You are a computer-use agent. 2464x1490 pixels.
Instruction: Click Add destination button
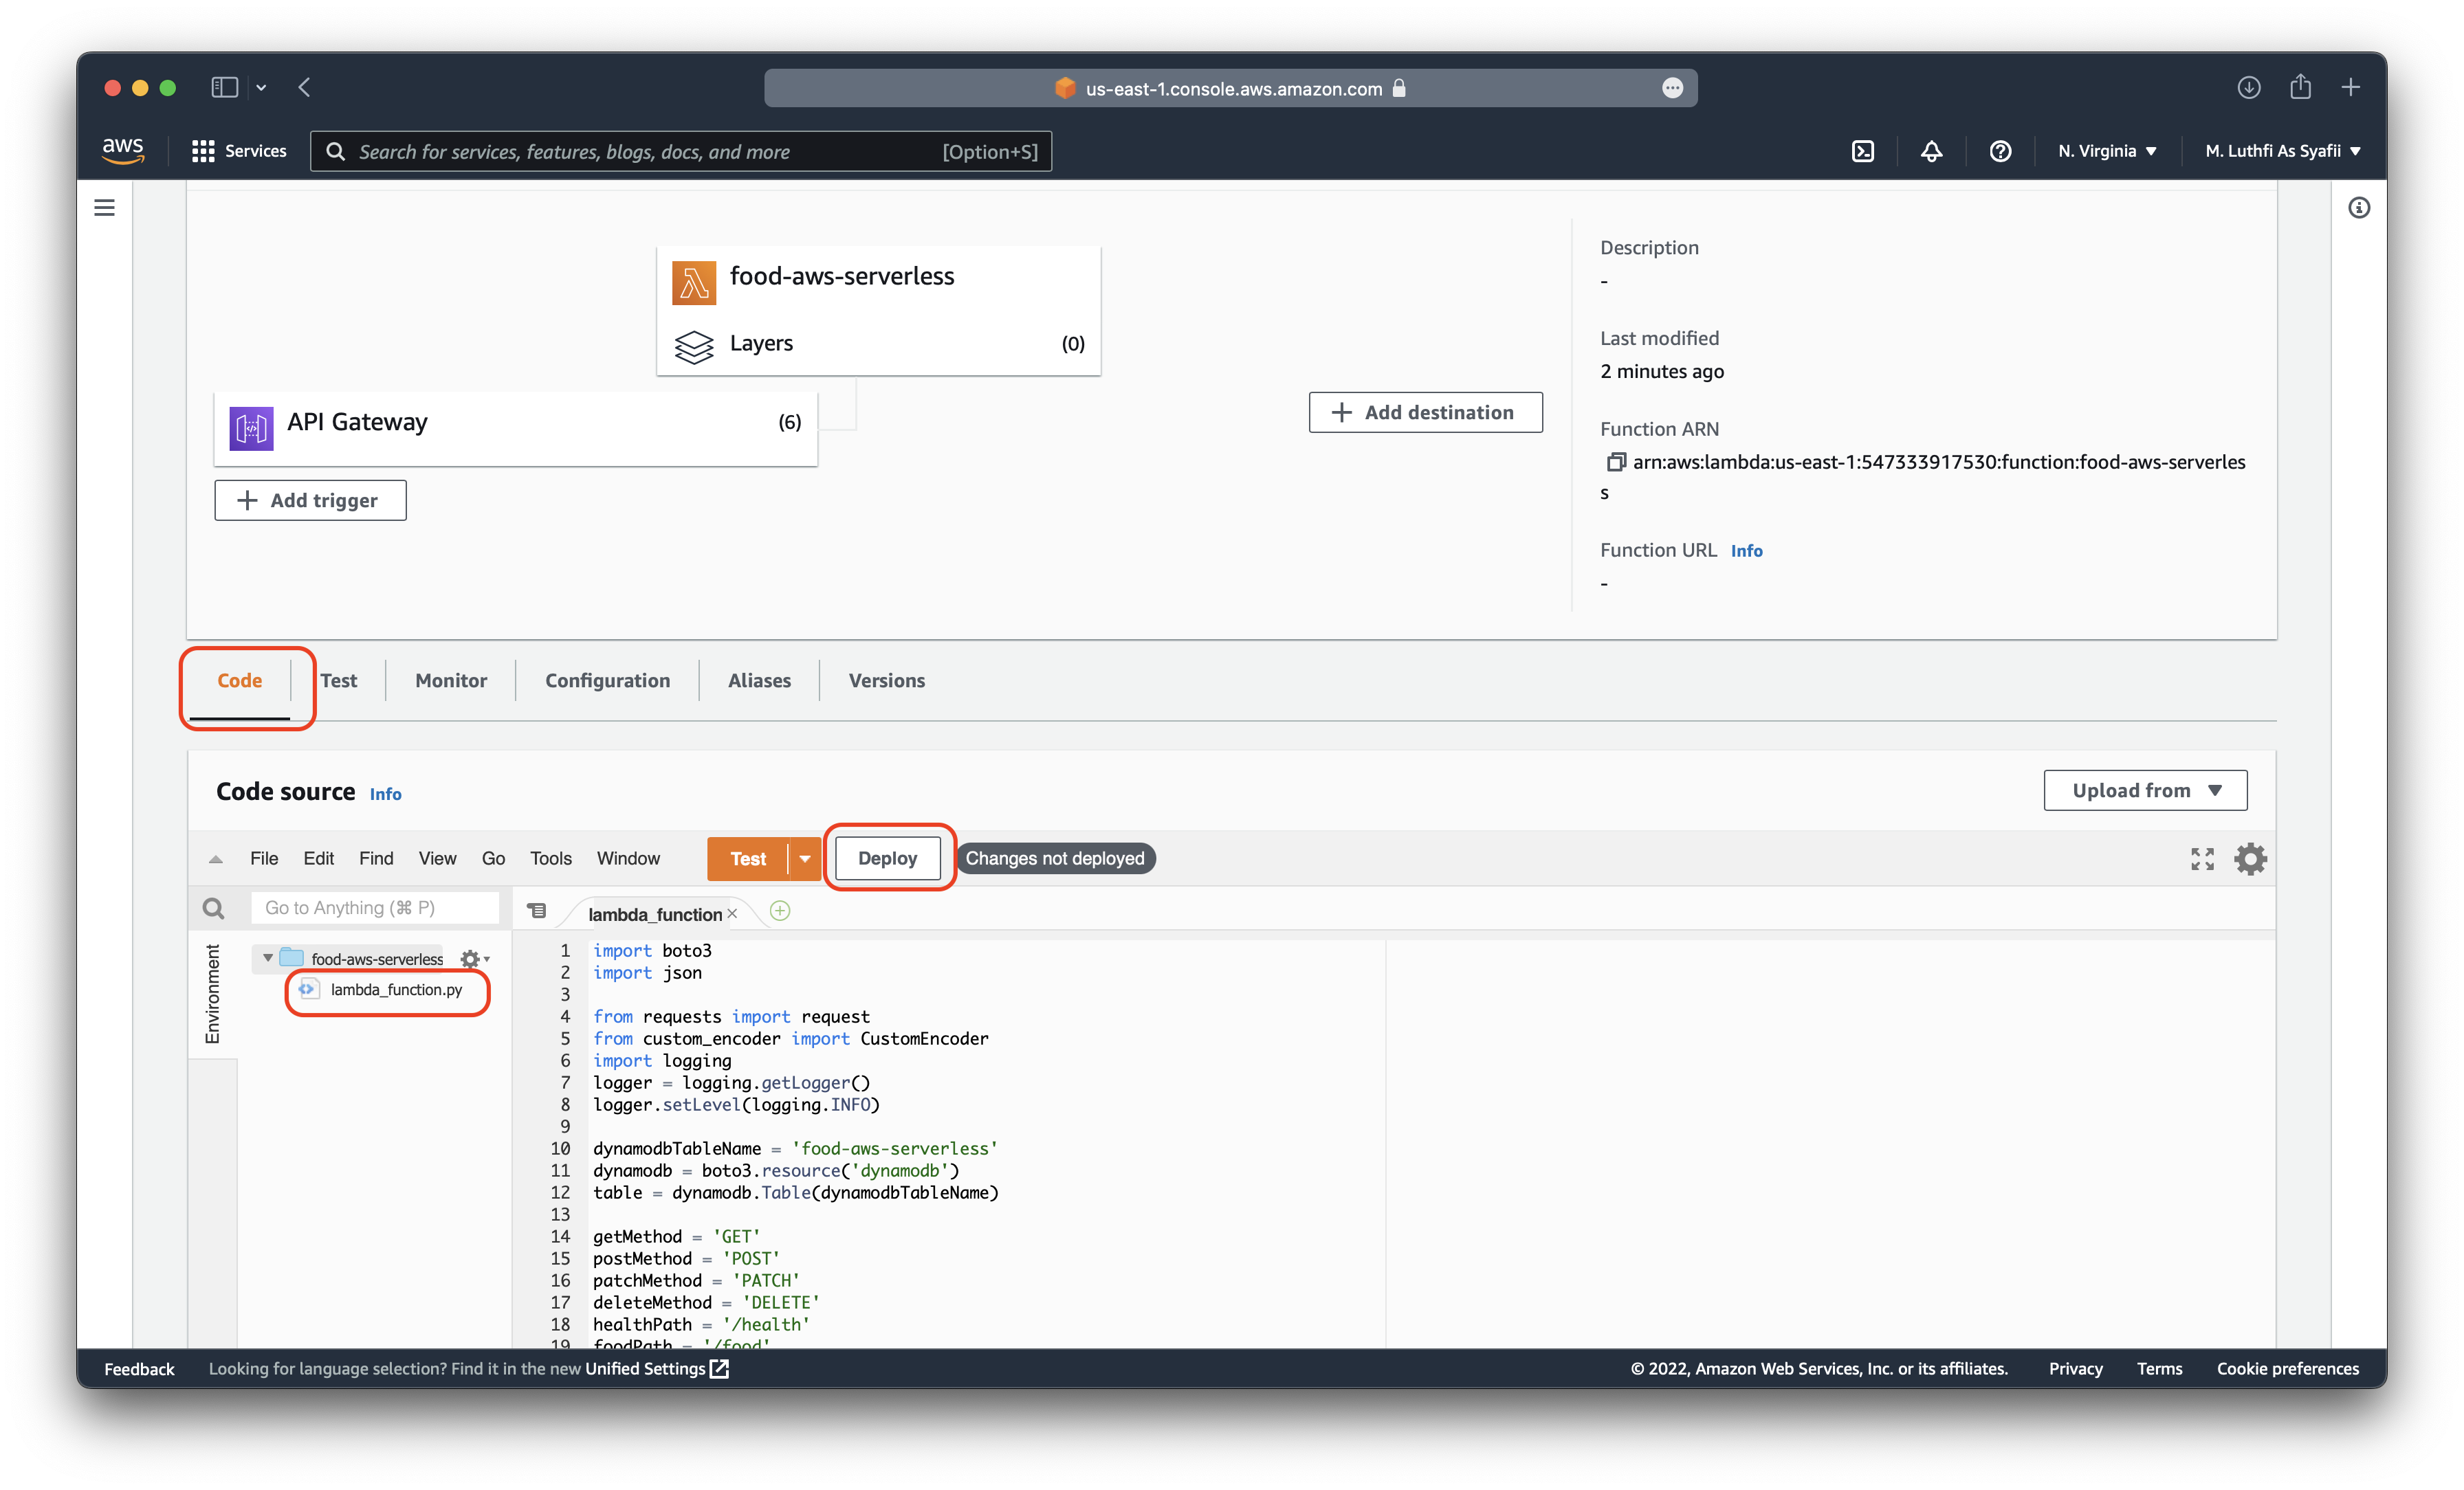coord(1425,412)
